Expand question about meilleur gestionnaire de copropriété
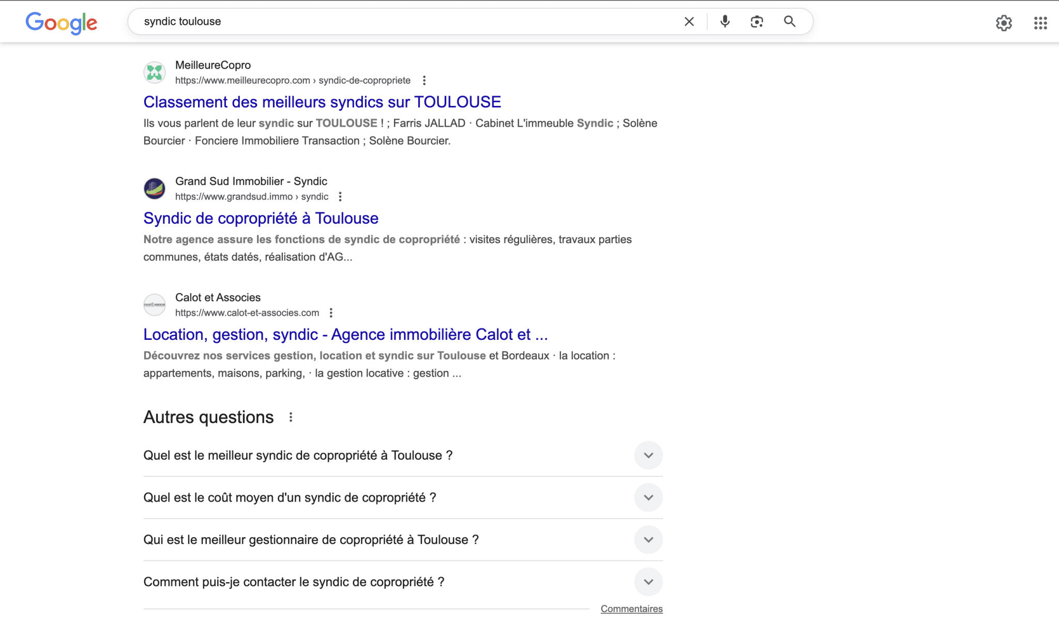 (x=648, y=540)
